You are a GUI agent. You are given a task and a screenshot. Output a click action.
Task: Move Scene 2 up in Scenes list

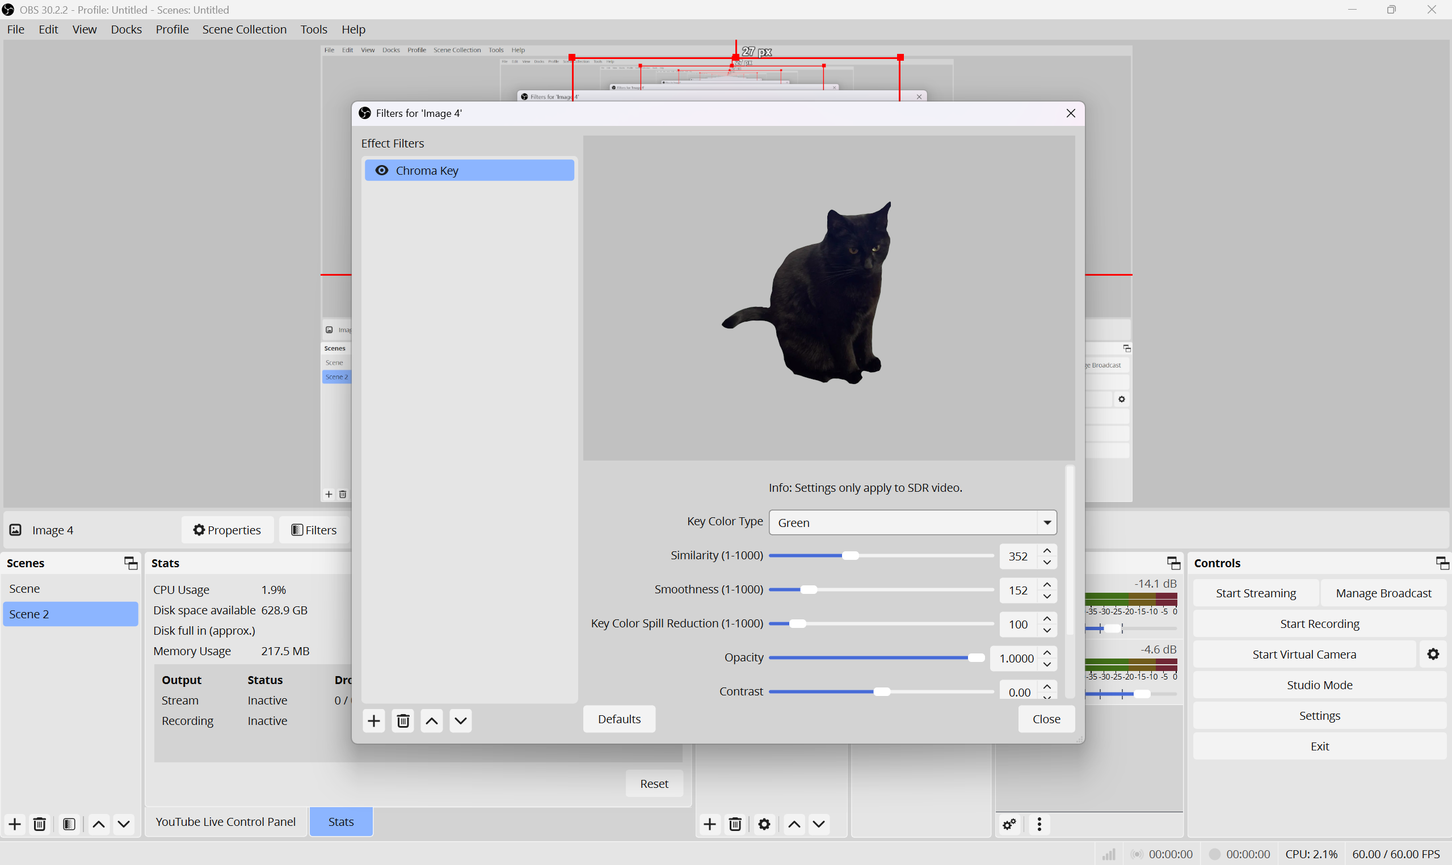tap(99, 824)
